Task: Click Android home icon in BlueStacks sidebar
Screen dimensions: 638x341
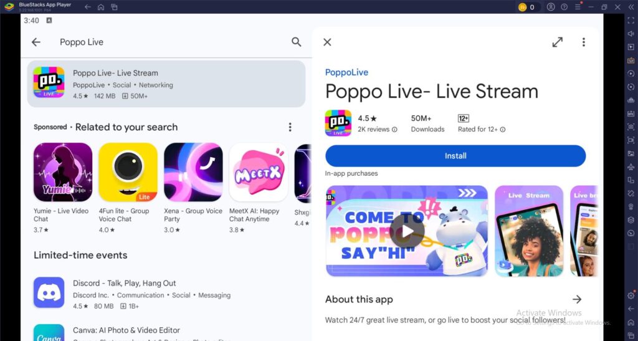Action: pos(631,323)
